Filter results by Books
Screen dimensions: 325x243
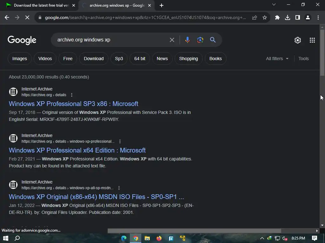point(216,59)
